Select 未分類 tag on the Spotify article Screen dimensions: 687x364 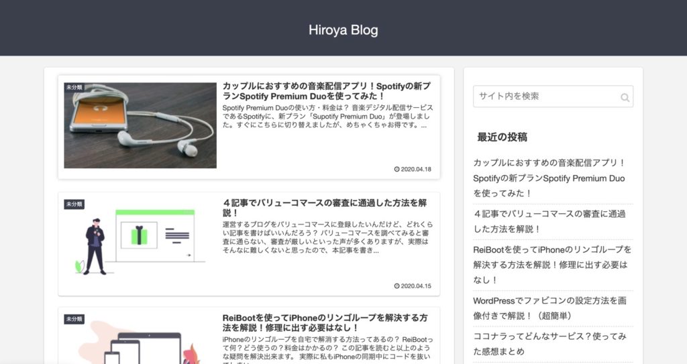(x=74, y=87)
